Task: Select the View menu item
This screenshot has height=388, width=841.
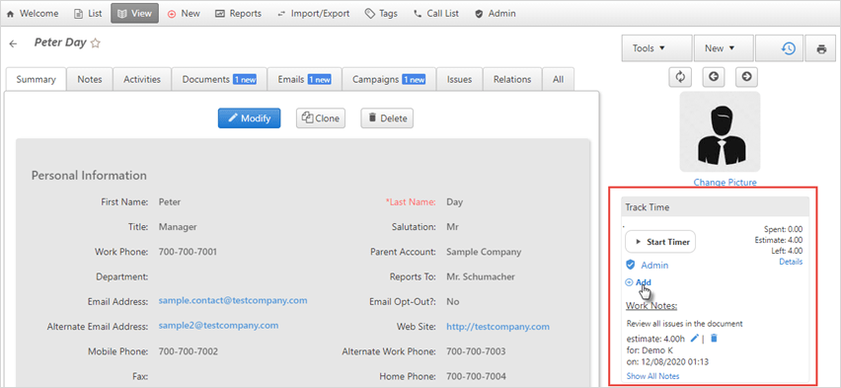Action: (134, 14)
